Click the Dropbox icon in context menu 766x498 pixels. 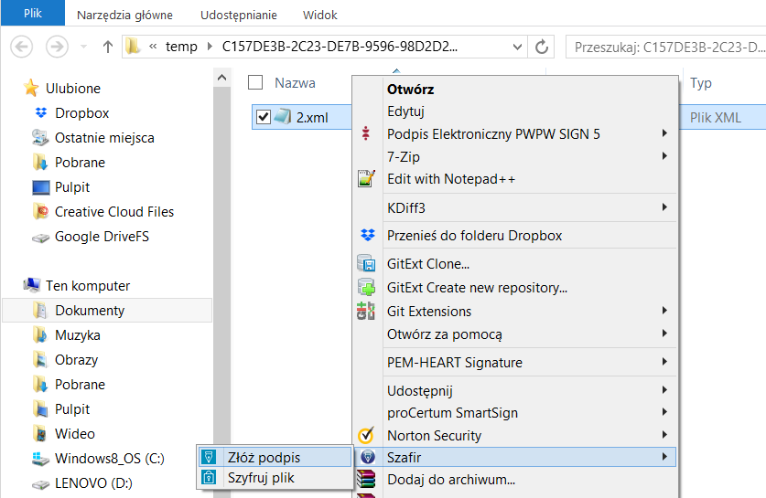[x=367, y=235]
